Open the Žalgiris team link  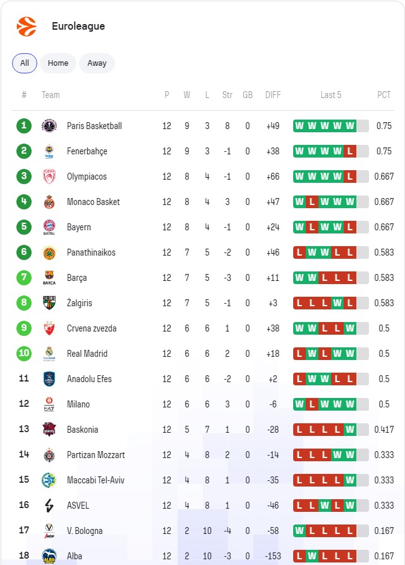click(80, 303)
